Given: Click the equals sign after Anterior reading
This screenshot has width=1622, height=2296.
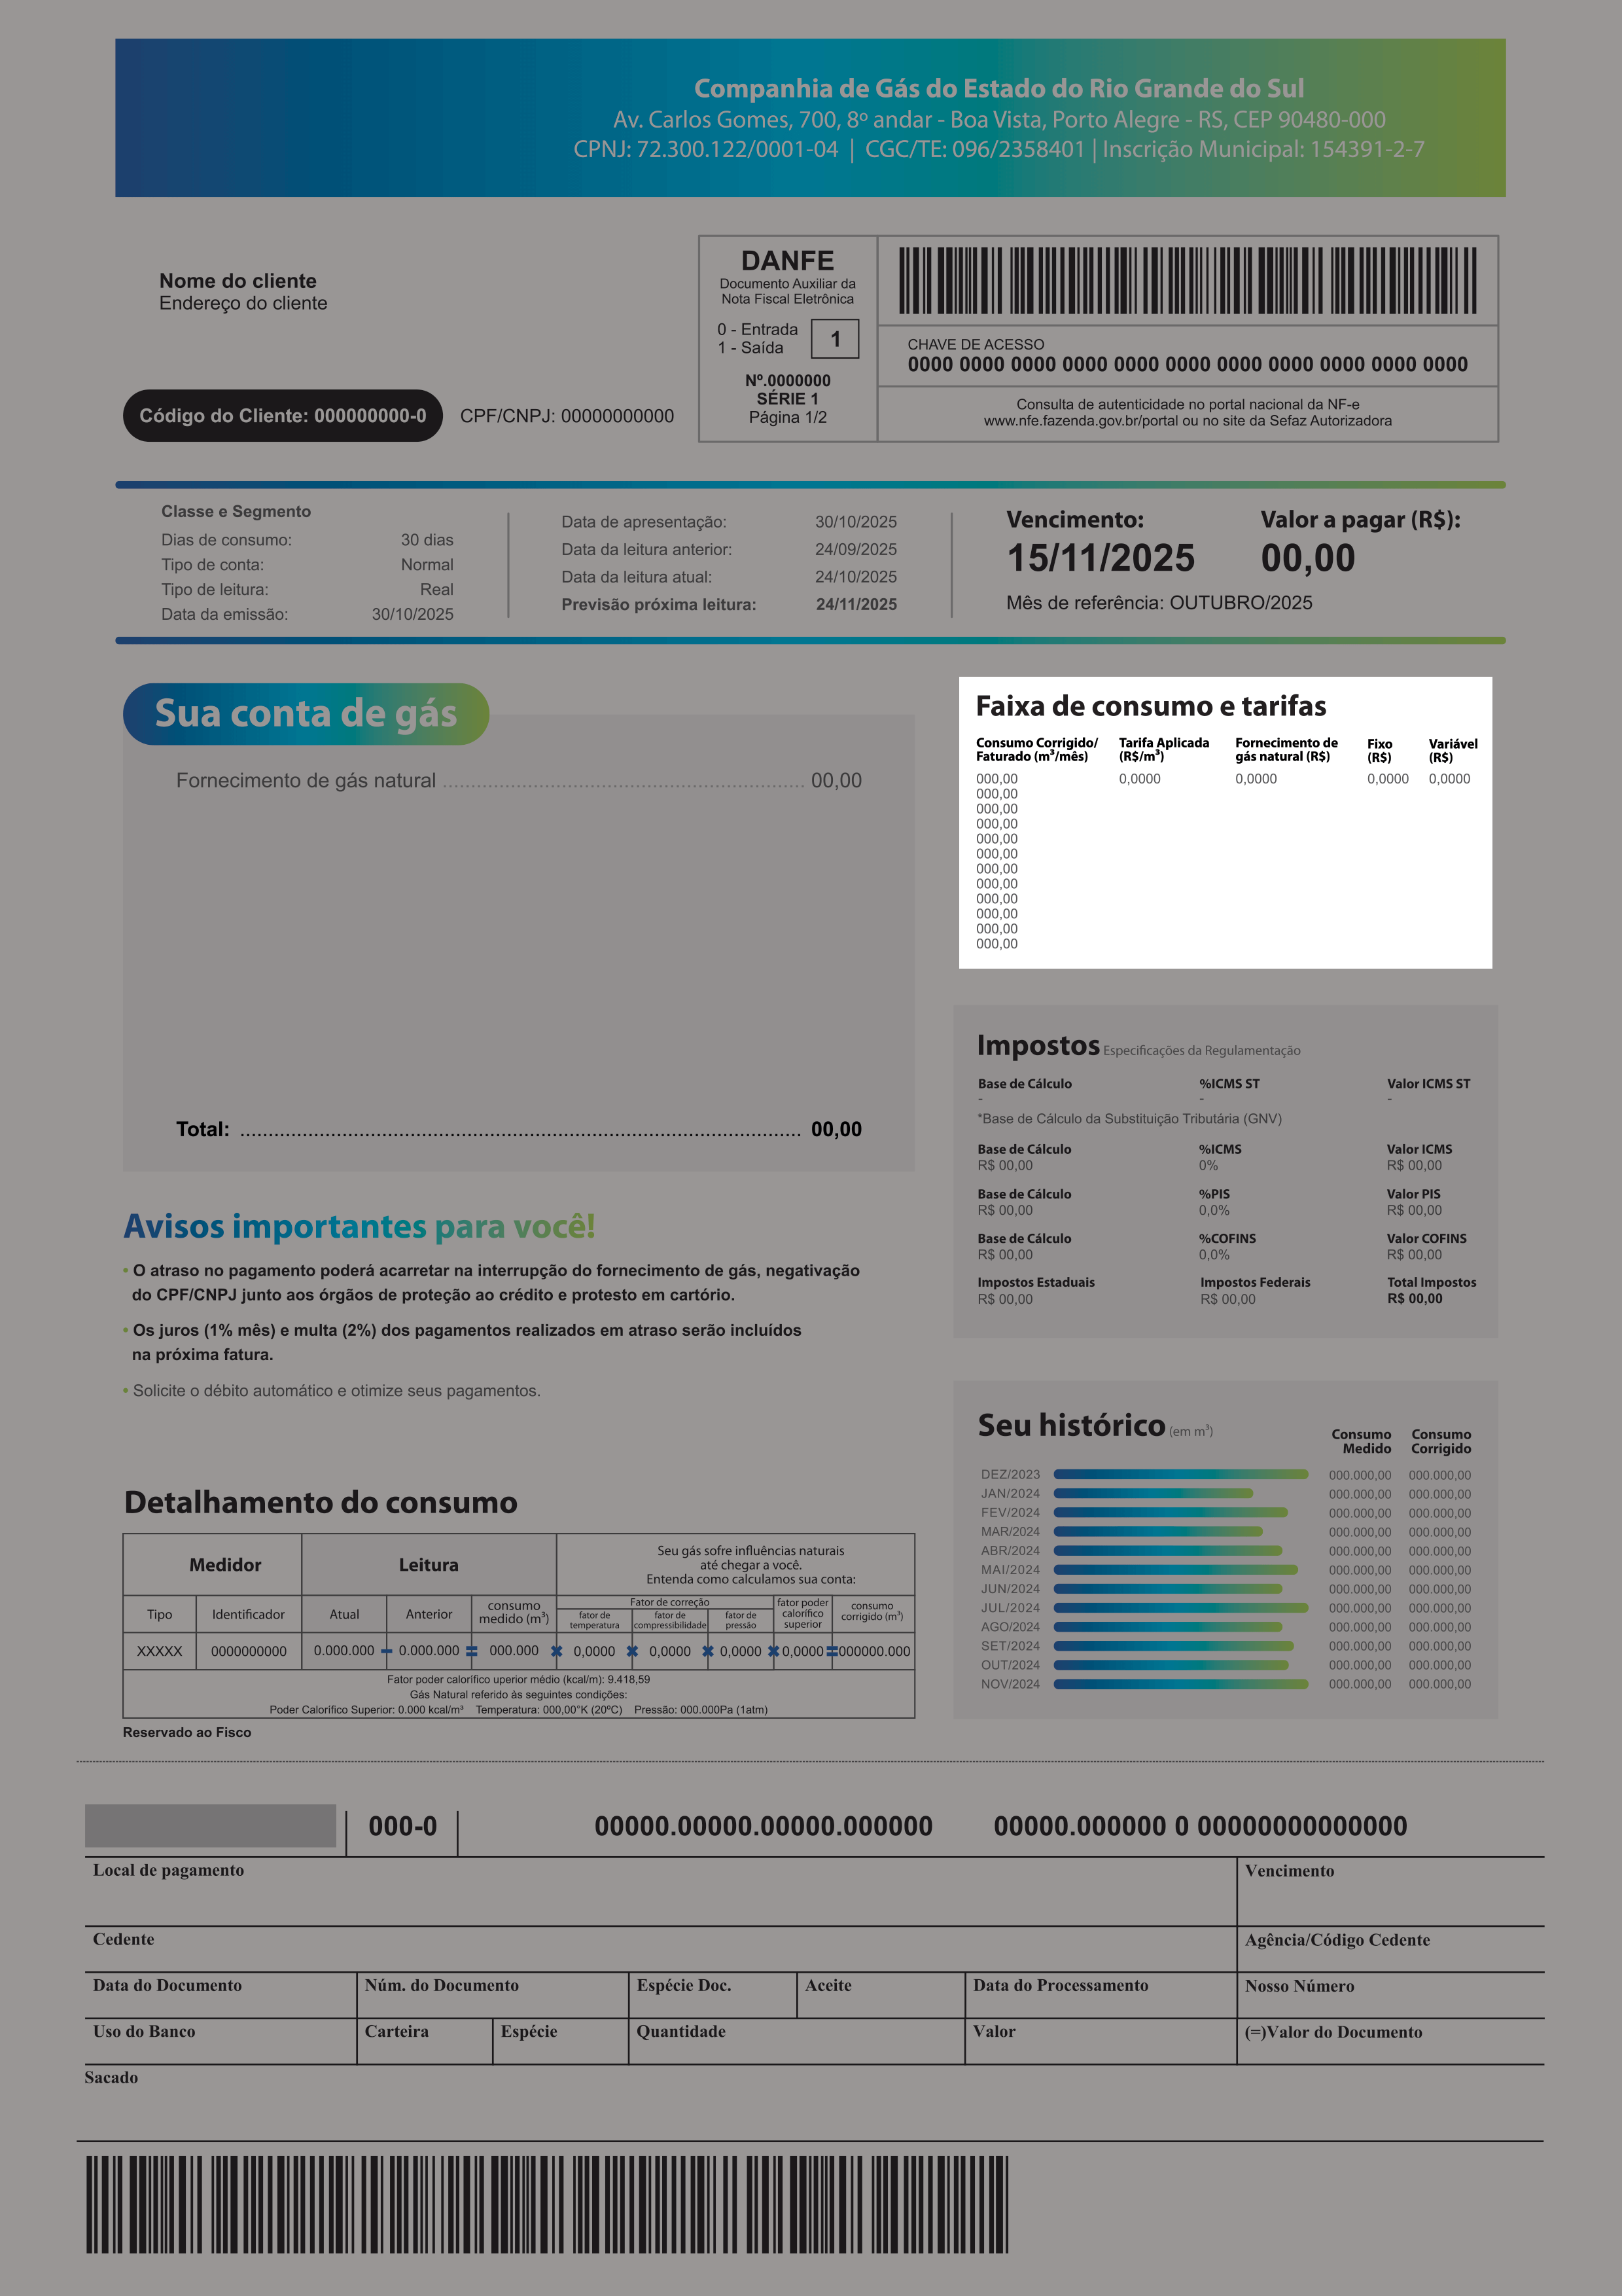Looking at the screenshot, I should point(472,1652).
